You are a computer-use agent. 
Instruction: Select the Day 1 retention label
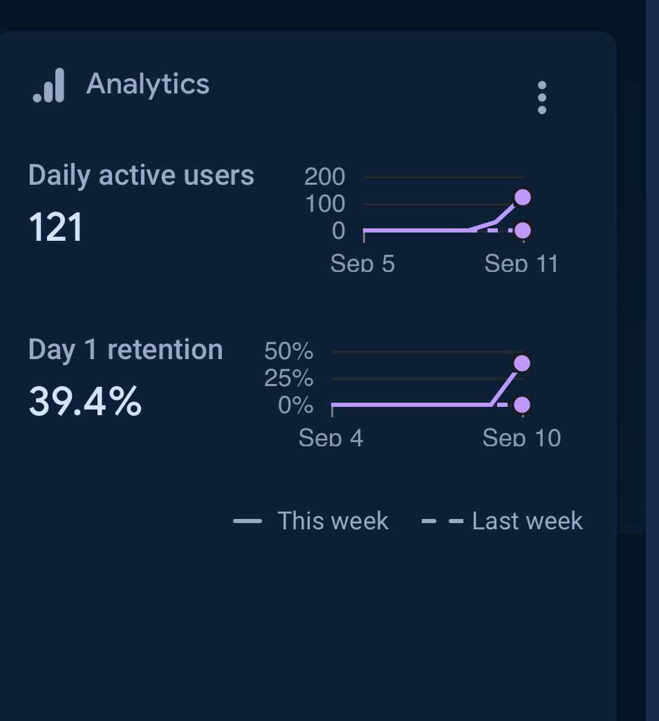(125, 349)
